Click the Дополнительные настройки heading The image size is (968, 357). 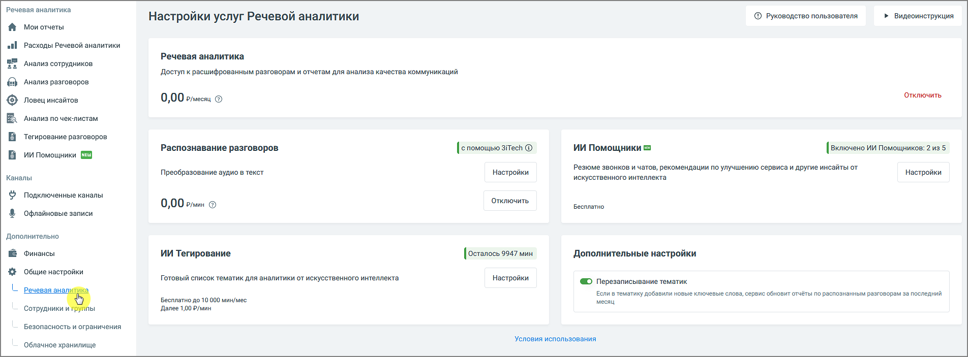pyautogui.click(x=635, y=253)
